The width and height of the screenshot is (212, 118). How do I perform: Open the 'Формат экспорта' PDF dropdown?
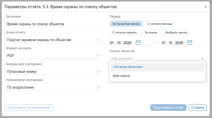pos(99,56)
